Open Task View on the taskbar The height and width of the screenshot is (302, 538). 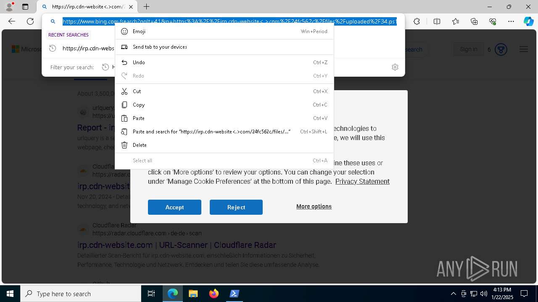151,294
